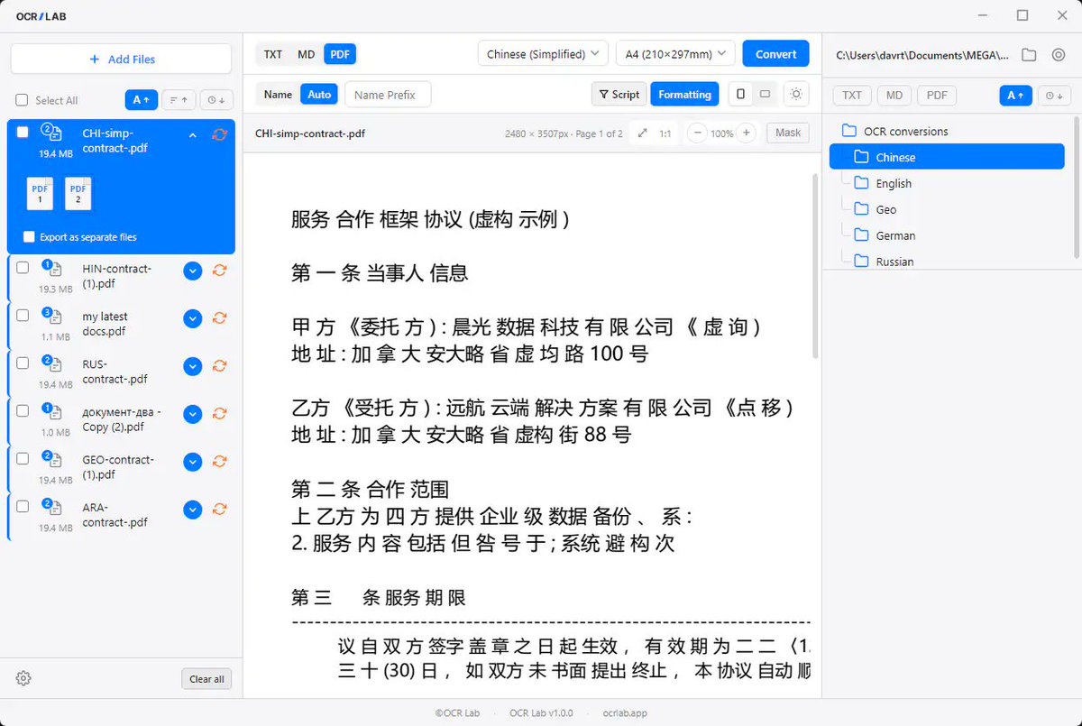Expand the my latest docs.pdf entry
This screenshot has height=726, width=1082.
tap(192, 317)
